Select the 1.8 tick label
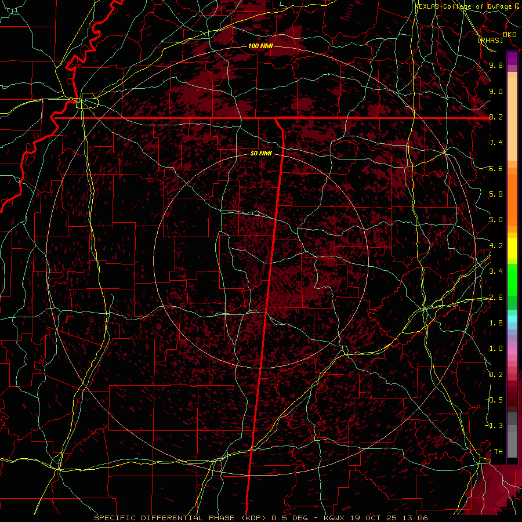 pos(496,323)
